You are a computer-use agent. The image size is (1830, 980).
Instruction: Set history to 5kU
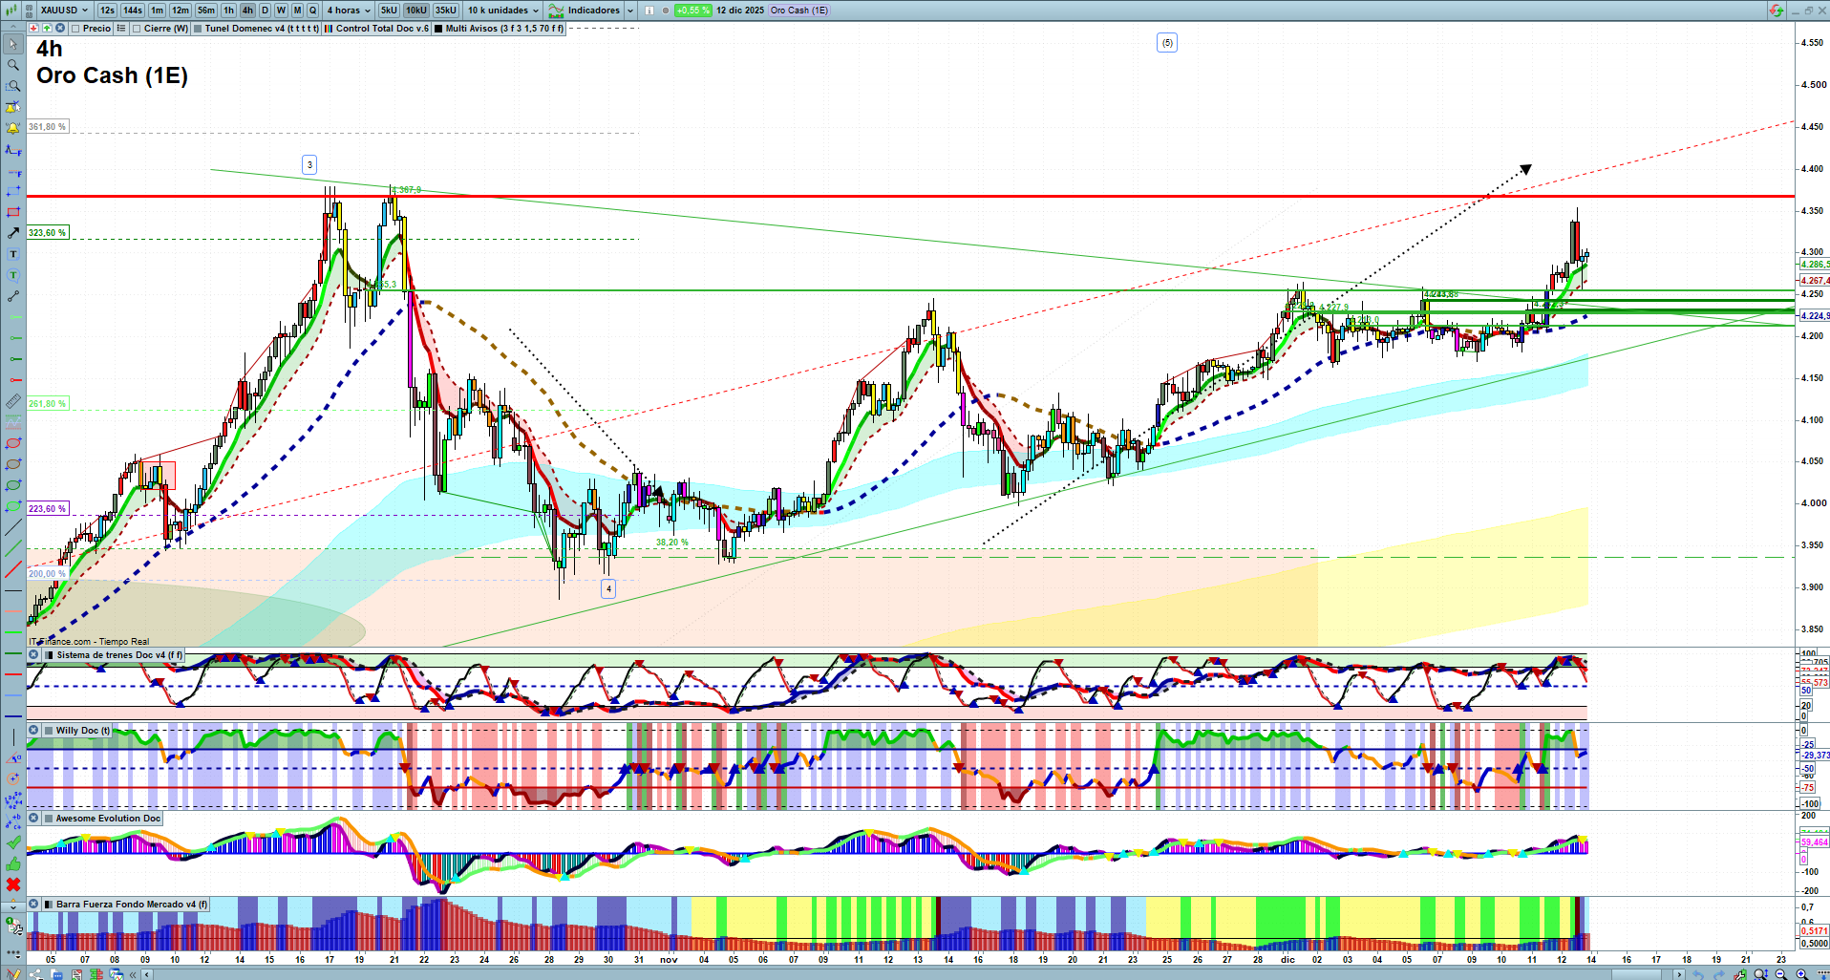click(389, 11)
